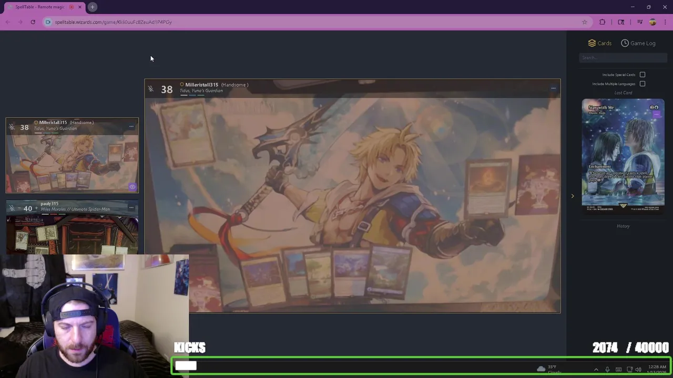Switch to the Cards panel tab

(x=600, y=43)
